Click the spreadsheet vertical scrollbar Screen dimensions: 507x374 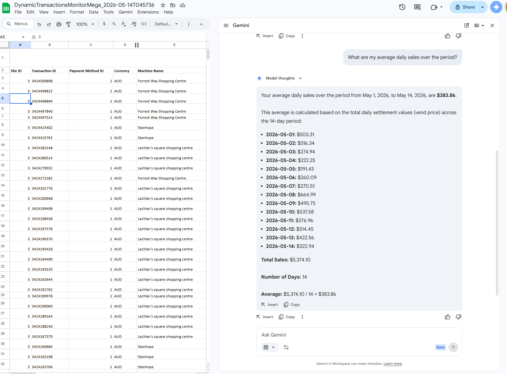[208, 54]
